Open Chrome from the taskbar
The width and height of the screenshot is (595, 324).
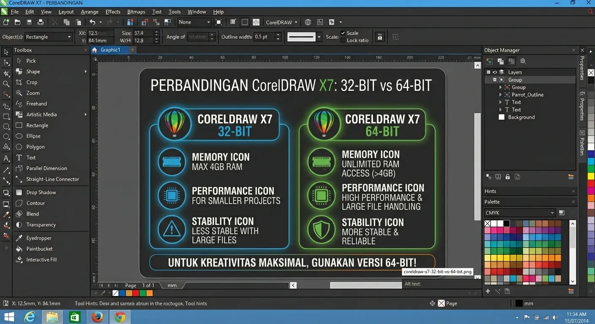120,317
